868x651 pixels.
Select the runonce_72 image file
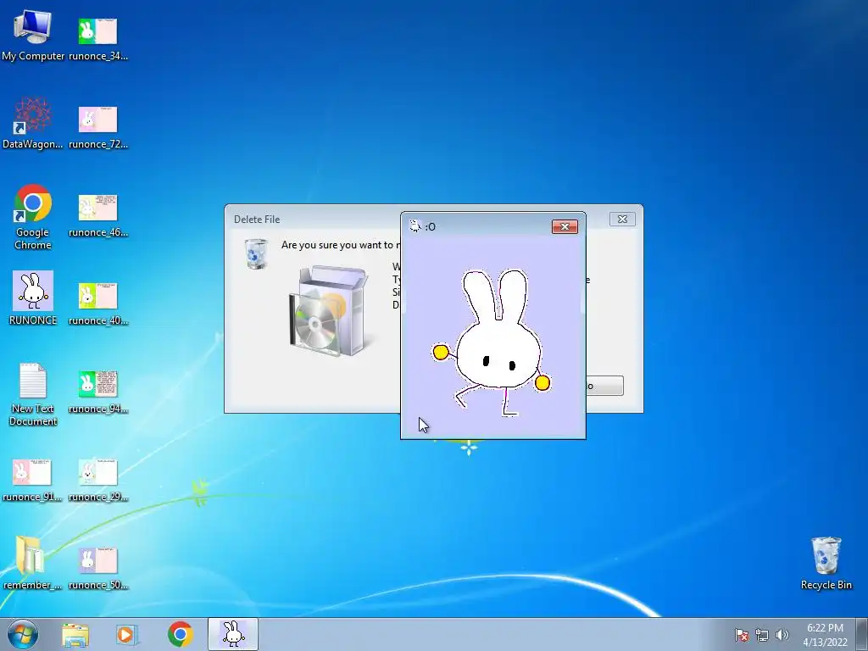click(98, 126)
